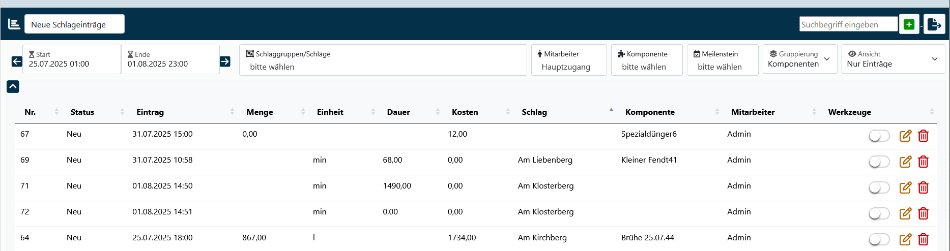
Task: Sort table by Kosten column
Action: point(465,112)
